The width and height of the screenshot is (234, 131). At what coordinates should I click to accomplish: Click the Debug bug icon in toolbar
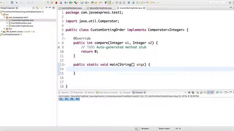(65, 3)
